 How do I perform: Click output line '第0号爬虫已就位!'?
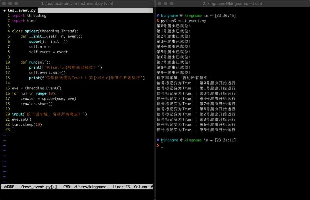tap(174, 26)
